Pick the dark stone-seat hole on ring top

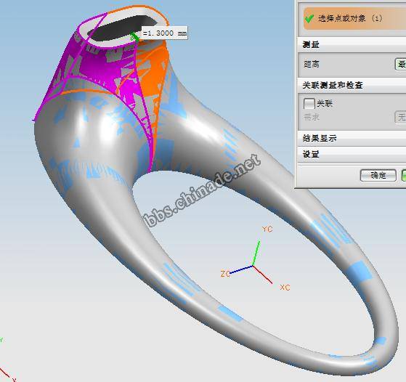121,28
